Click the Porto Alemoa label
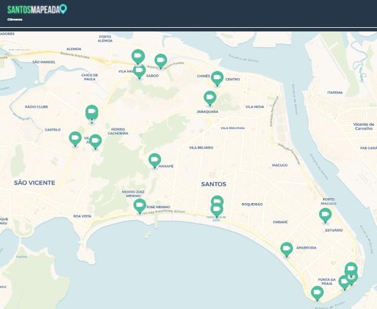 [105, 39]
